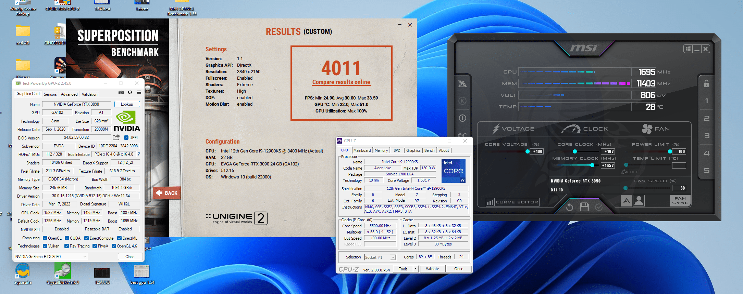Screen dimensions: 743x294
Task: Reset Afterburner settings with the reset icon
Action: (x=569, y=207)
